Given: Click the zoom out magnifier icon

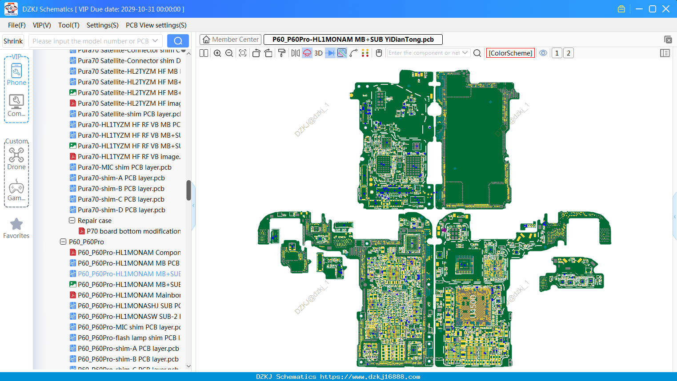Looking at the screenshot, I should point(229,53).
